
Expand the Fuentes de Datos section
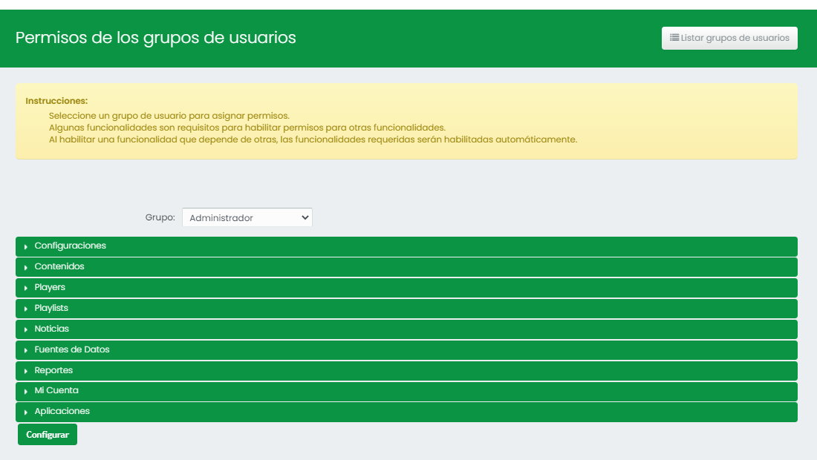point(406,350)
